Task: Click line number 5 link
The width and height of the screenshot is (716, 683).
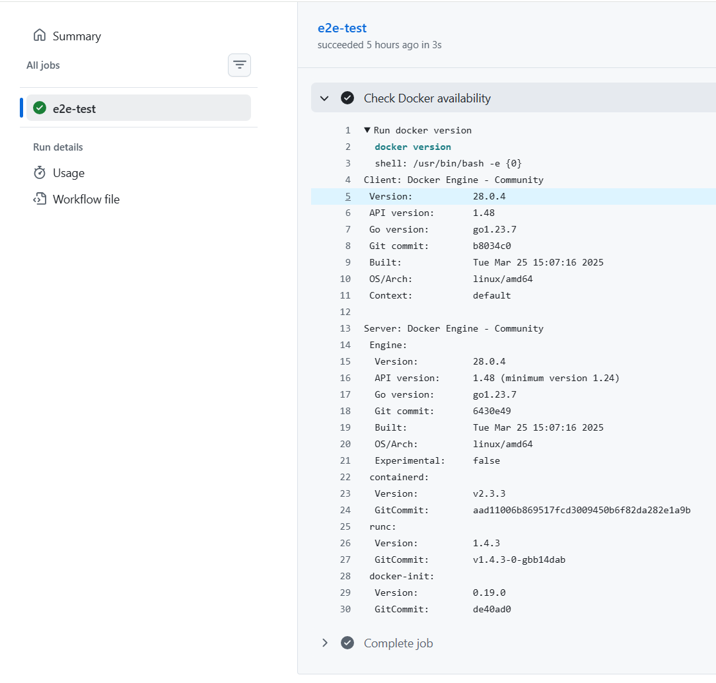Action: tap(348, 196)
